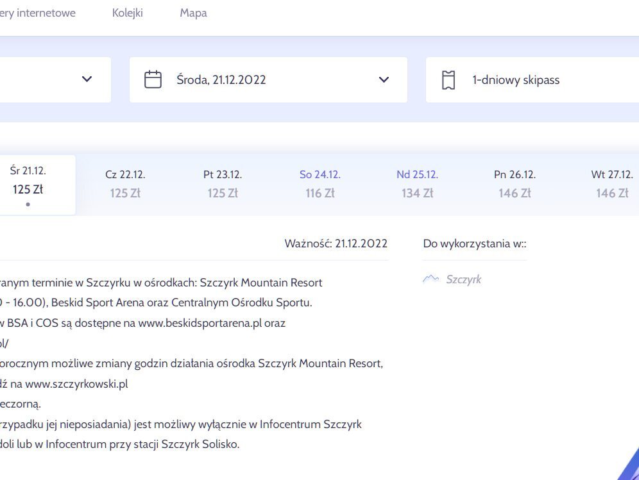Click www.beskidsportarena.pl in the description
The height and width of the screenshot is (480, 639).
[200, 323]
